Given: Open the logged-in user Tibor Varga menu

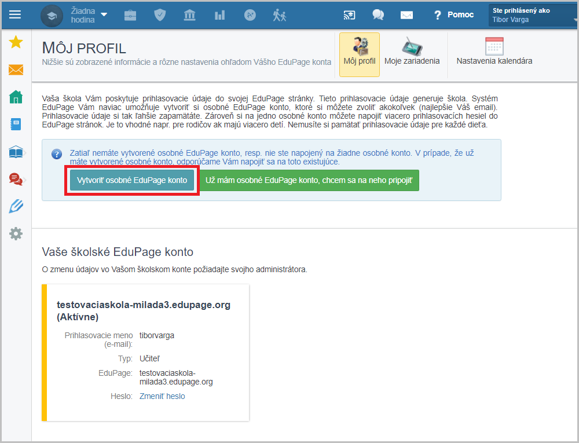Looking at the screenshot, I should click(533, 15).
